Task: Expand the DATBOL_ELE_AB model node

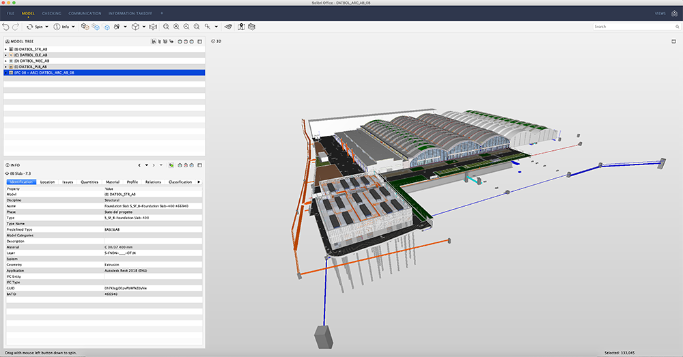Action: pos(5,55)
